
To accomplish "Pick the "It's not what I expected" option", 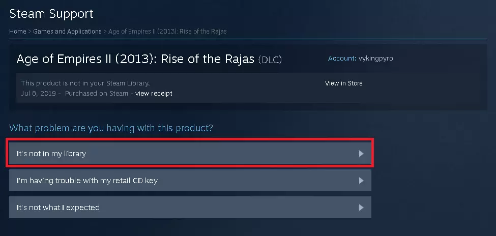I will pyautogui.click(x=58, y=208).
